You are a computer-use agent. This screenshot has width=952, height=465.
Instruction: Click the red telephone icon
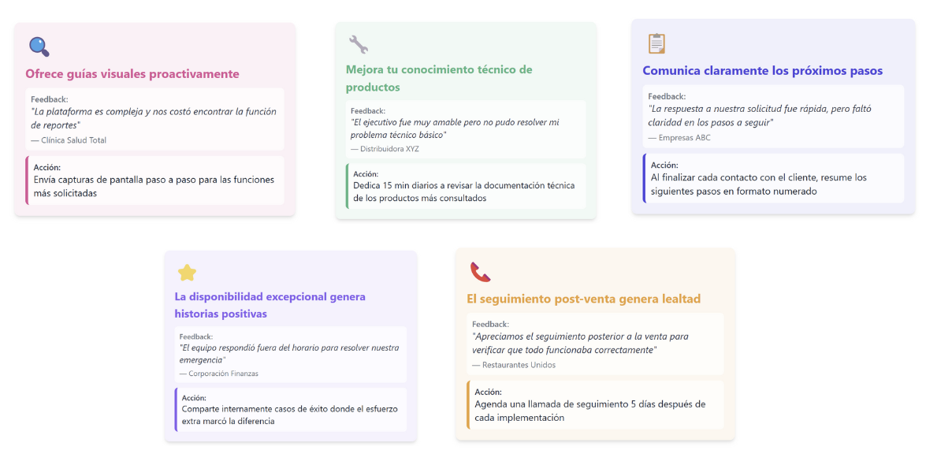pyautogui.click(x=480, y=272)
